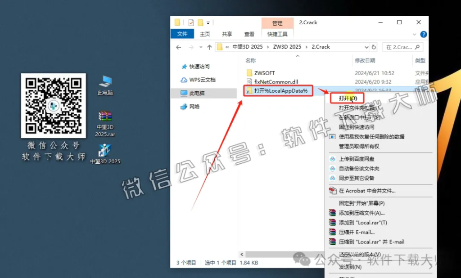The width and height of the screenshot is (461, 278).
Task: Expand the Quick Access Toolbar customize arrow
Action: point(208,22)
